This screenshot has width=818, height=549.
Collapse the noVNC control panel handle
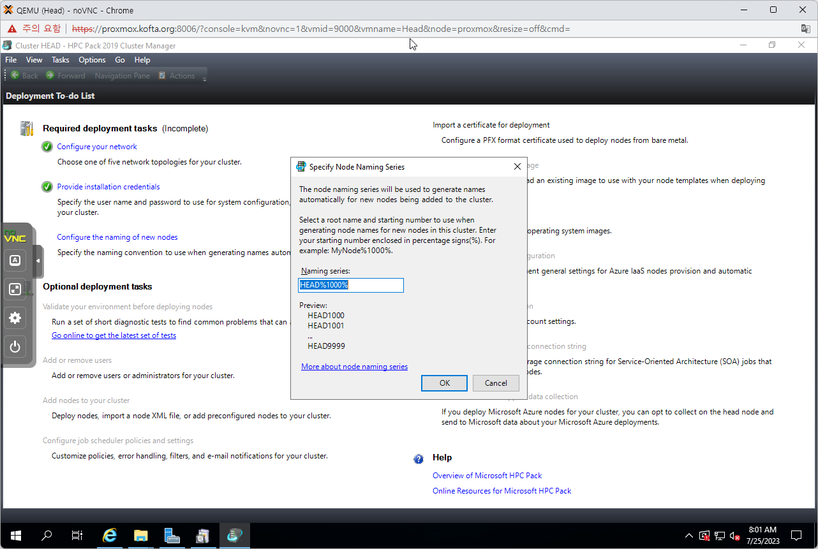[38, 261]
